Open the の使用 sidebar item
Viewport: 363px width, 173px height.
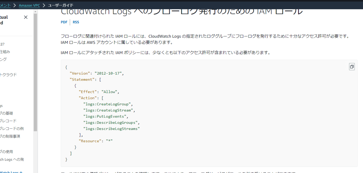point(7,152)
